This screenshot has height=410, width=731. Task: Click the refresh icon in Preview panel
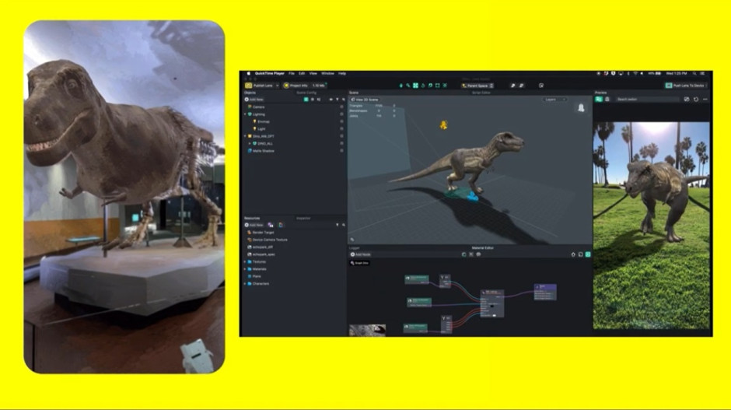pos(696,100)
